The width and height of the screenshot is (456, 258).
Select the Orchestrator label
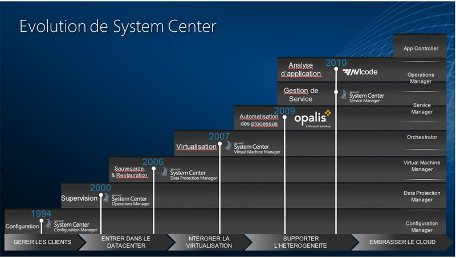[x=422, y=137]
